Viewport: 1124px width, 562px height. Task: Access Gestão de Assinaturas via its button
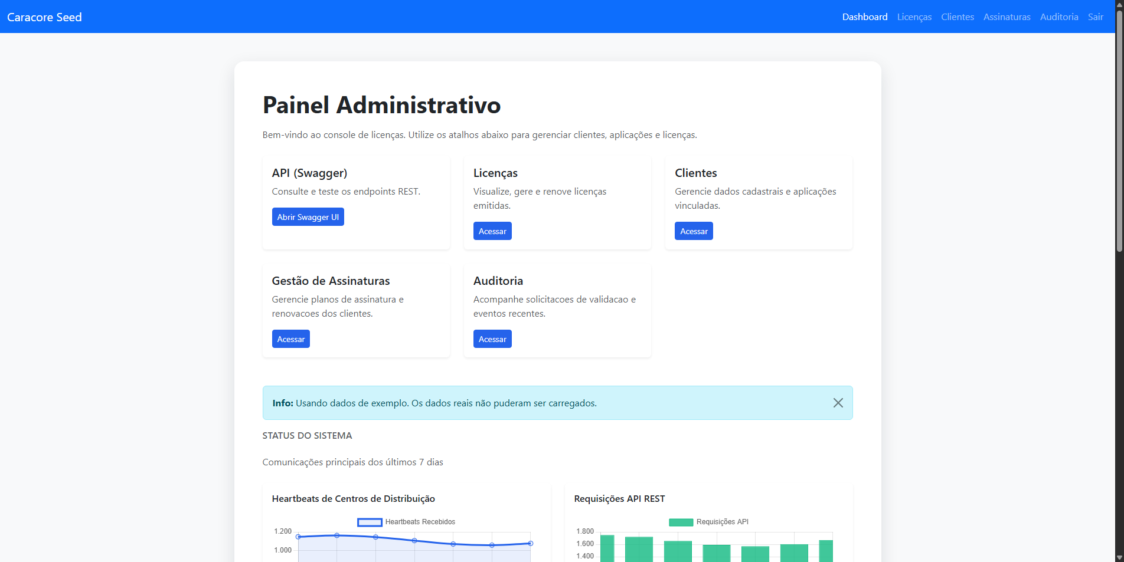pyautogui.click(x=290, y=338)
